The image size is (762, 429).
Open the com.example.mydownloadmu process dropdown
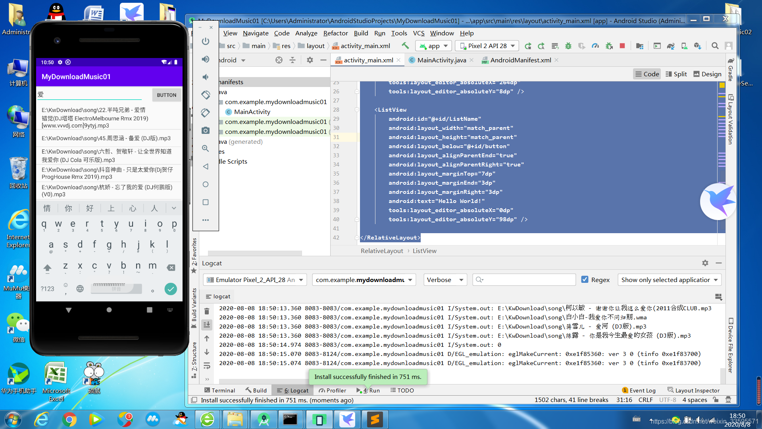pyautogui.click(x=364, y=280)
